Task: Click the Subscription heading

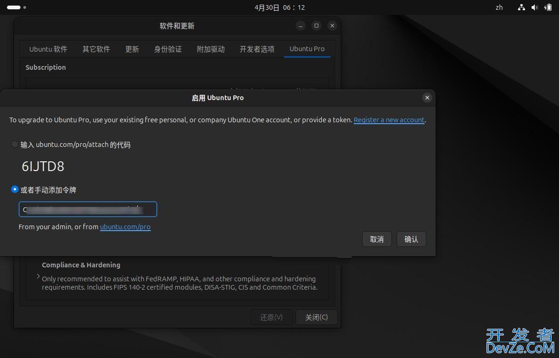Action: [x=46, y=67]
